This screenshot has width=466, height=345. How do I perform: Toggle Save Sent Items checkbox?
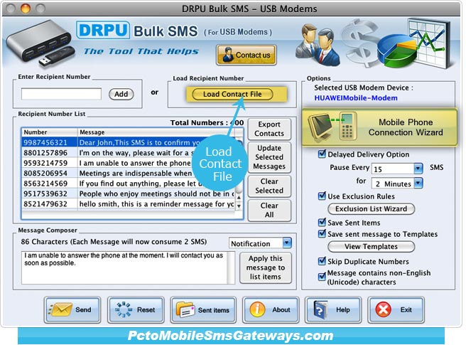[322, 222]
